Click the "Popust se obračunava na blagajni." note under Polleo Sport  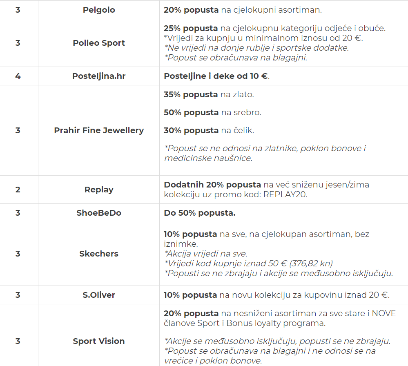coord(236,58)
